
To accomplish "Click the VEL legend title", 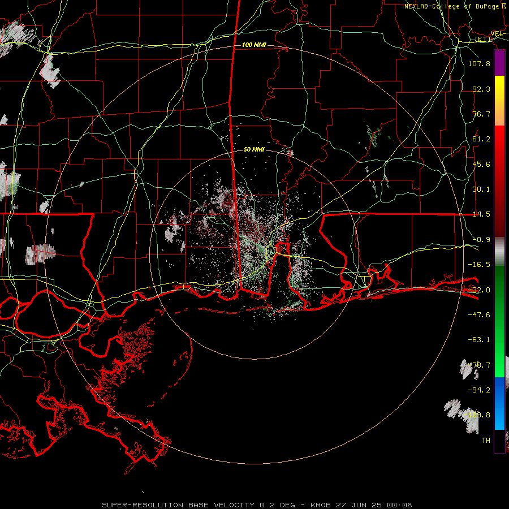I will [497, 33].
